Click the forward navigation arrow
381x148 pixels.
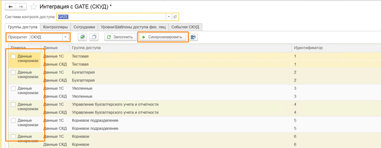[21, 6]
